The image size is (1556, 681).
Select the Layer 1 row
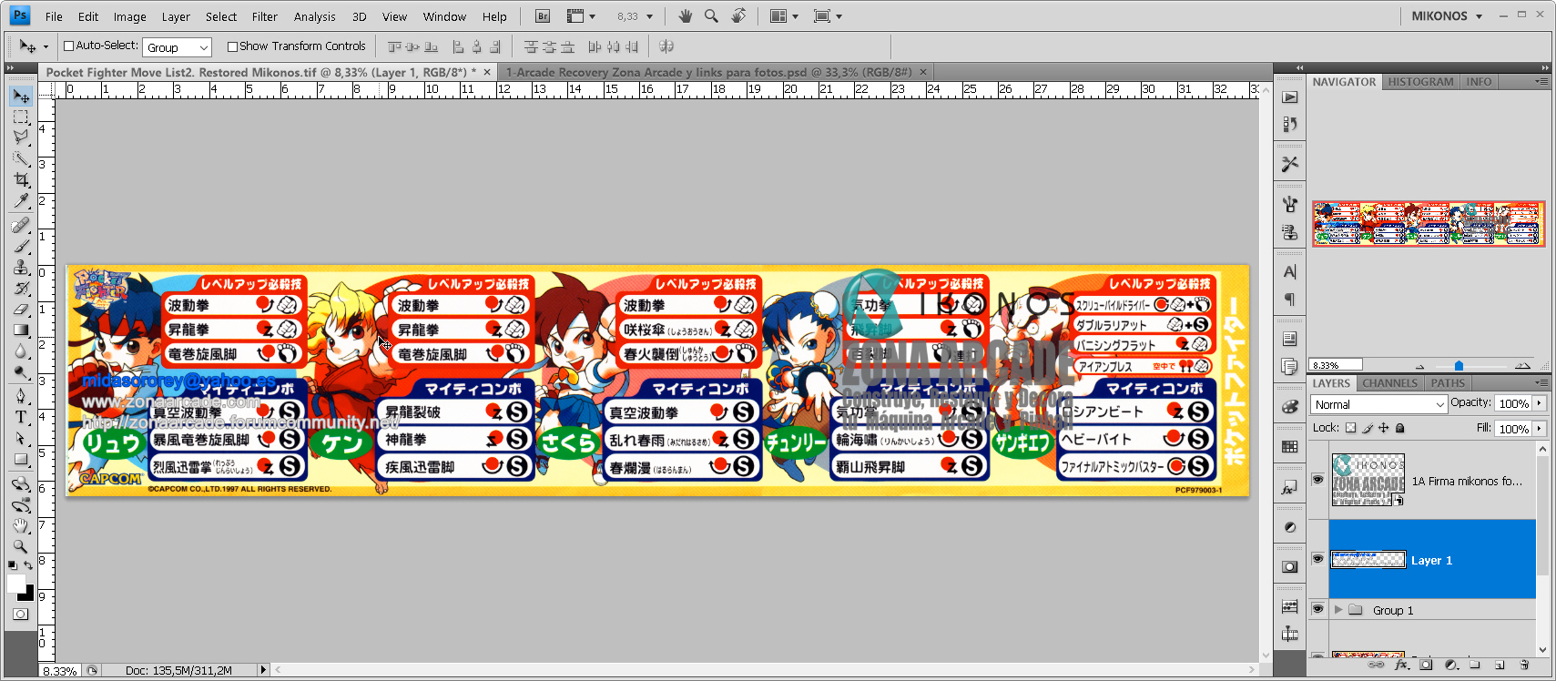1431,560
